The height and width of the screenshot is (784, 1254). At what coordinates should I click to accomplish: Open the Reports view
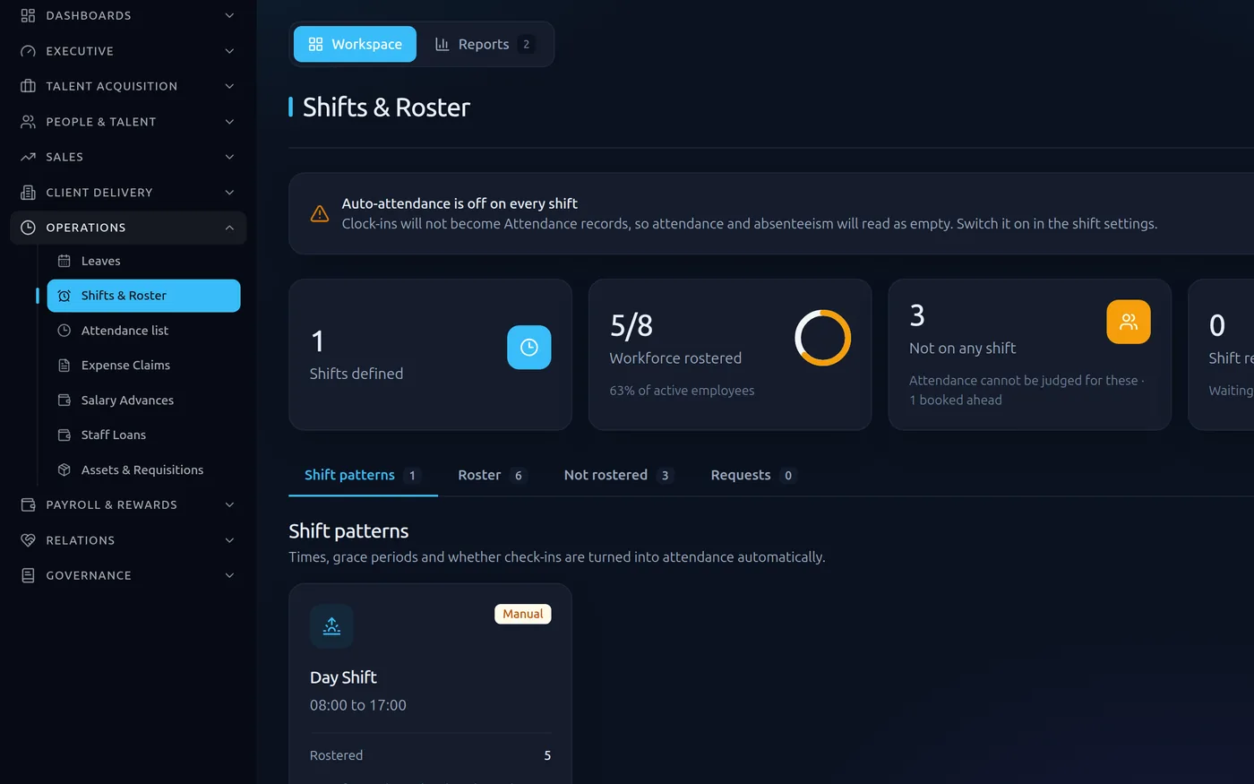point(485,44)
